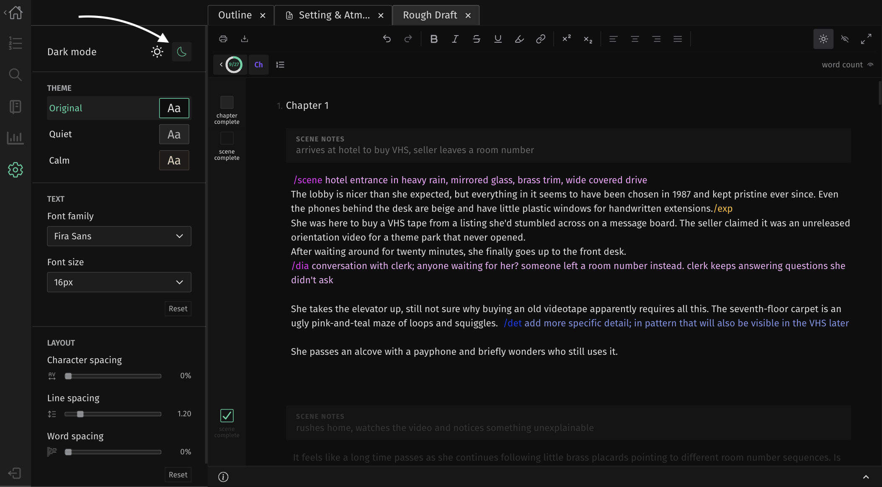Toggle the crossed-eye hide markup icon

click(845, 39)
